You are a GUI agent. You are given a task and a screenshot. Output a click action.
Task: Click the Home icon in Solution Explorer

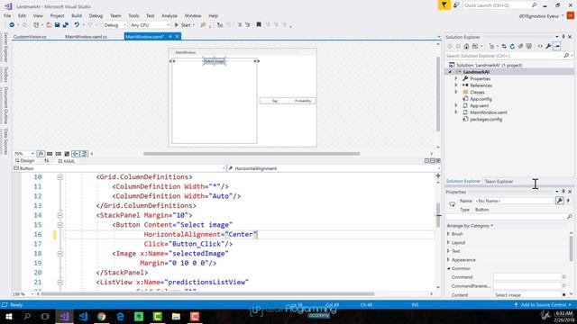pyautogui.click(x=466, y=46)
